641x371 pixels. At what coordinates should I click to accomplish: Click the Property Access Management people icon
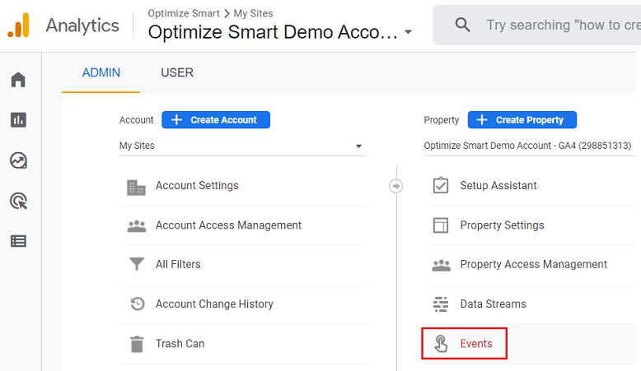pyautogui.click(x=441, y=265)
